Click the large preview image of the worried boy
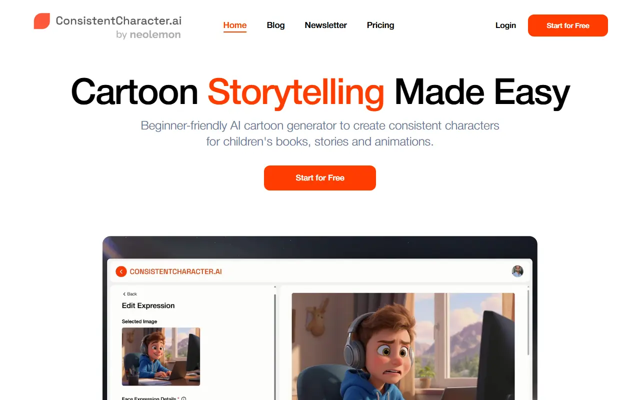This screenshot has height=400, width=640. click(403, 346)
